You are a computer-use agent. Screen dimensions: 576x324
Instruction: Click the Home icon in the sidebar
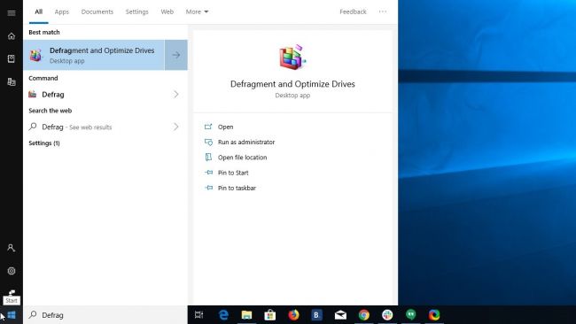click(12, 36)
